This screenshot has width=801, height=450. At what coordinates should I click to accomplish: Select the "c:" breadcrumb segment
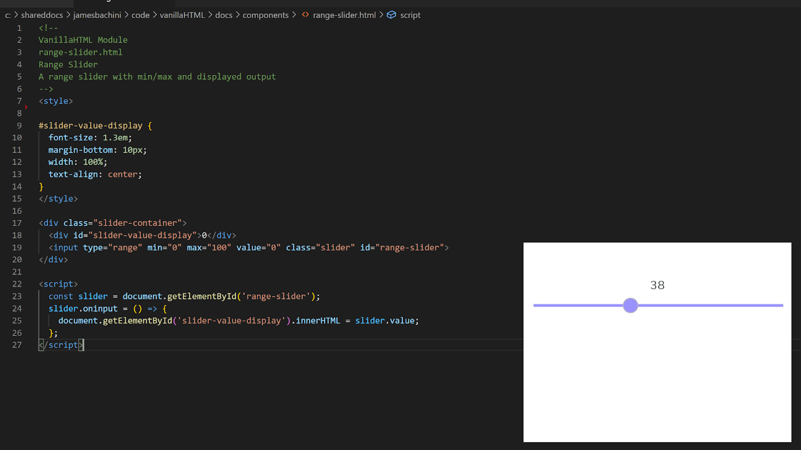pyautogui.click(x=8, y=15)
